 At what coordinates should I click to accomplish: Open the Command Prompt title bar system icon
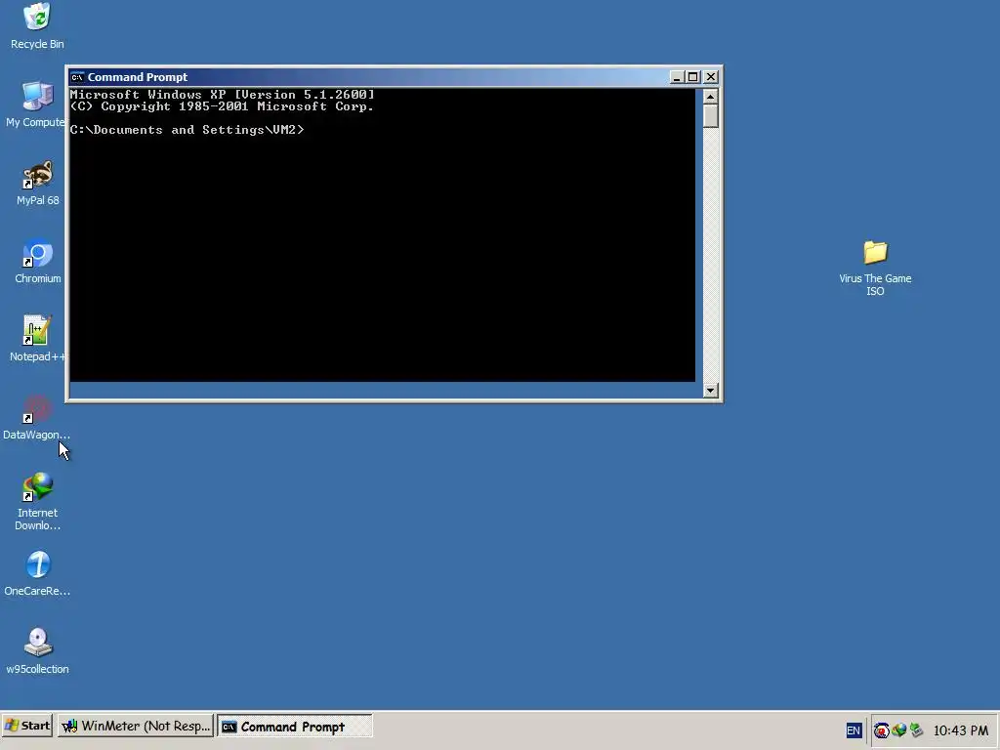[77, 77]
